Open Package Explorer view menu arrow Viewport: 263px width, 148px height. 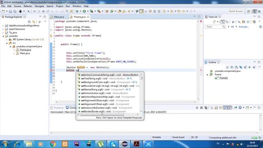click(x=45, y=22)
